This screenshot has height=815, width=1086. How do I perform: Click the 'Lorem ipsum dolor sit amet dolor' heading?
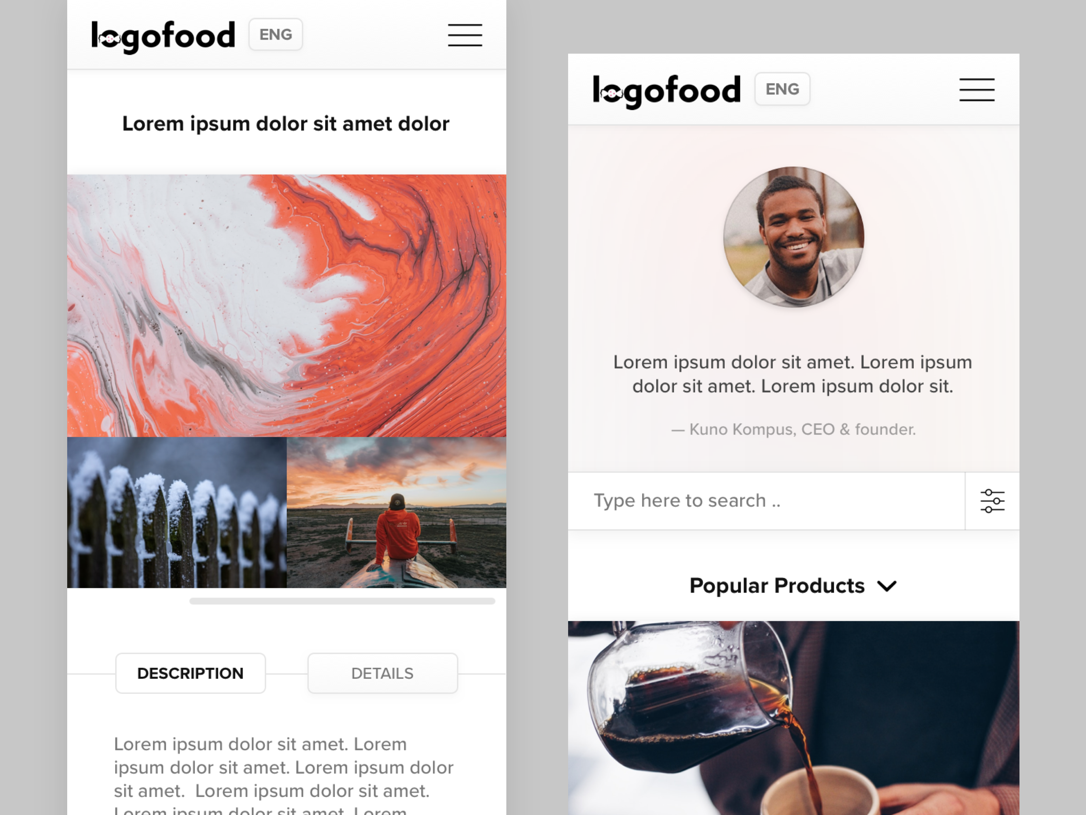[286, 124]
